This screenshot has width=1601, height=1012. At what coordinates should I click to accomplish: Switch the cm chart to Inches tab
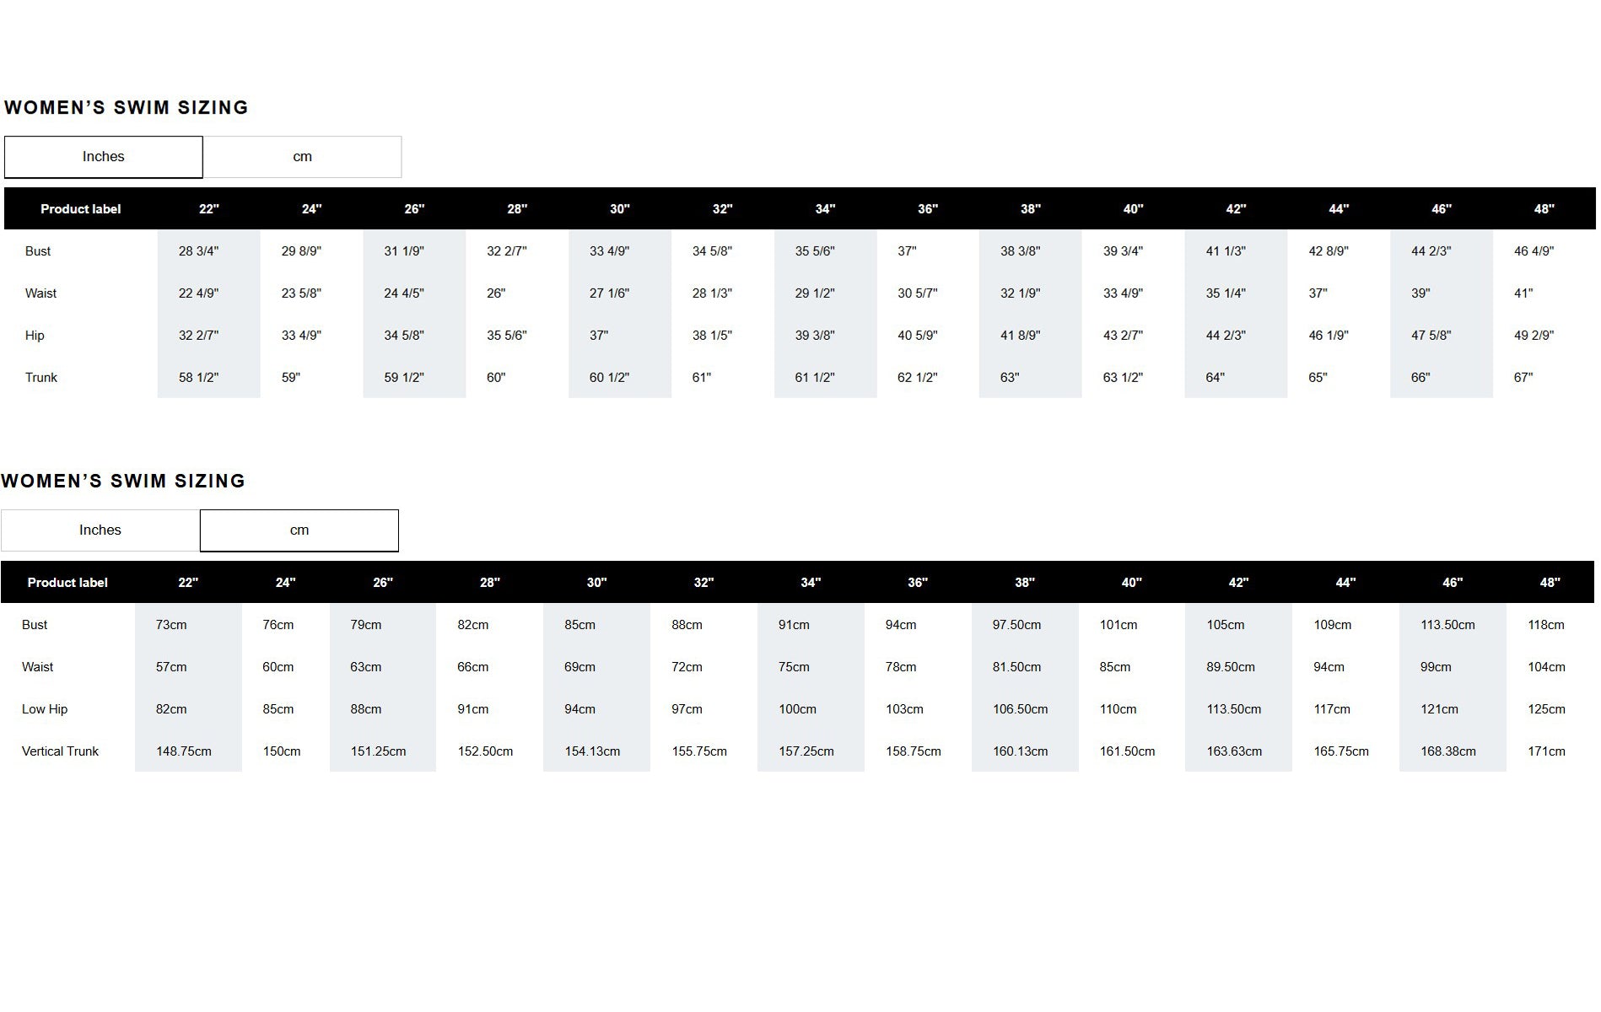click(100, 530)
